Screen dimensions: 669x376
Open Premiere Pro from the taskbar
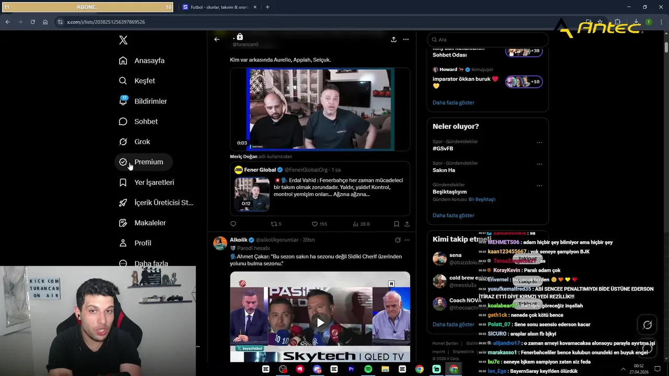pyautogui.click(x=351, y=369)
